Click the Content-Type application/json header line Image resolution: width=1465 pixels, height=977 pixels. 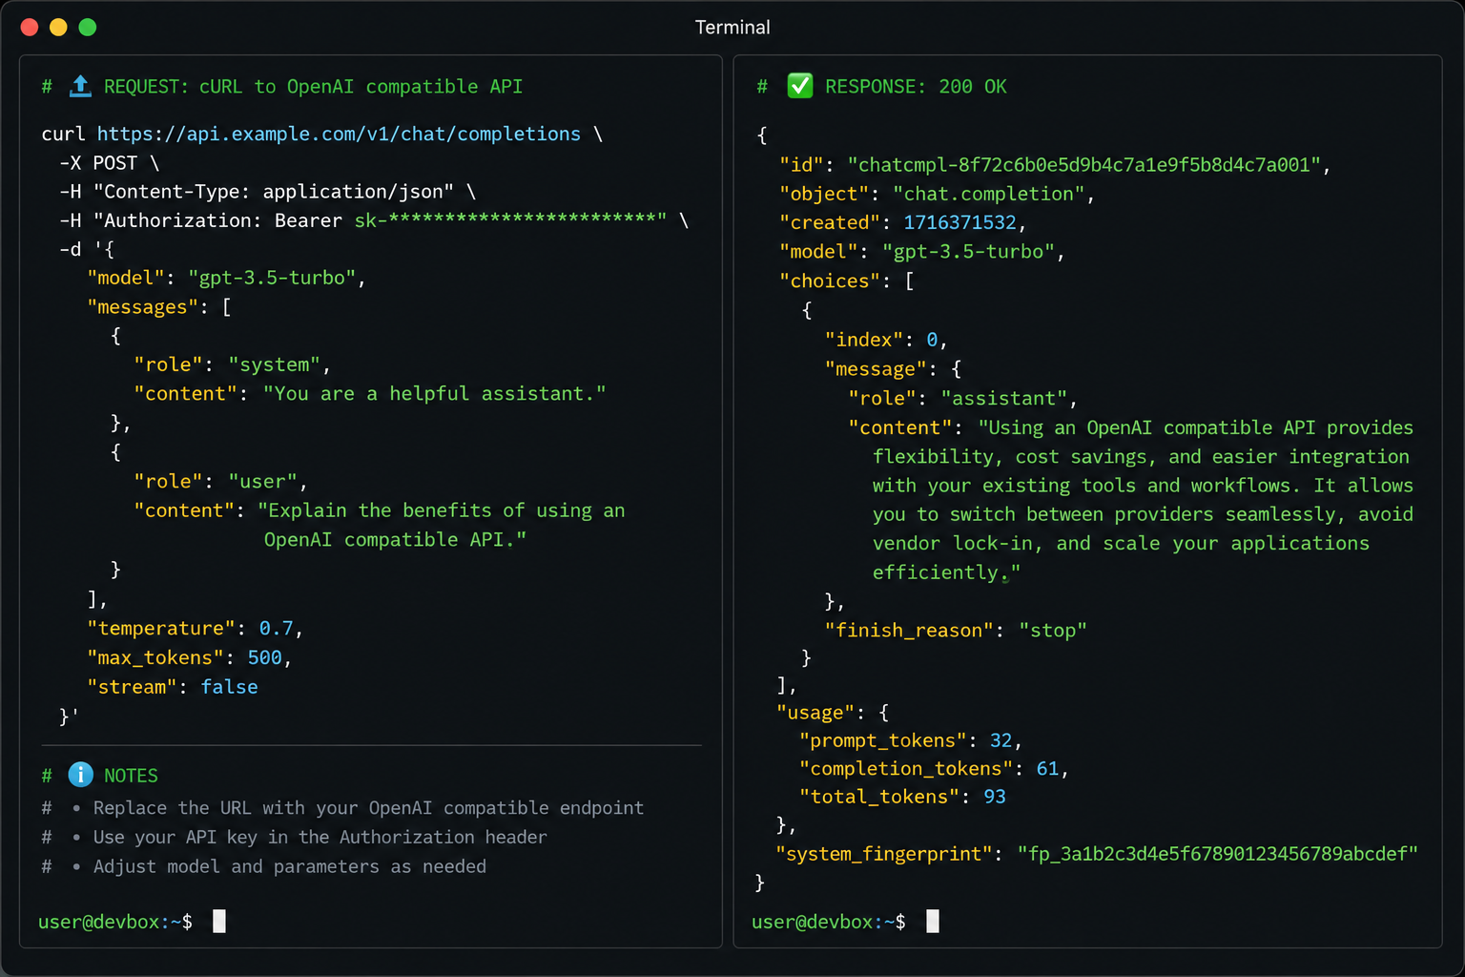pyautogui.click(x=267, y=191)
